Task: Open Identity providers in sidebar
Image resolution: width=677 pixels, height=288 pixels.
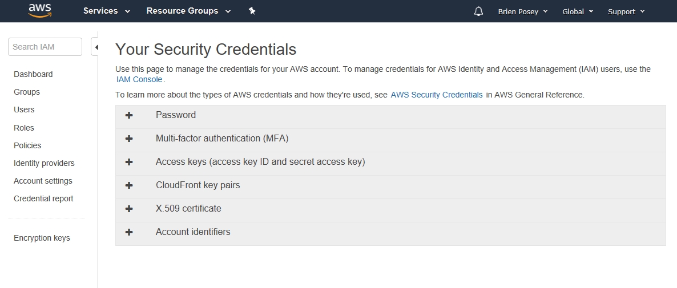Action: tap(44, 163)
